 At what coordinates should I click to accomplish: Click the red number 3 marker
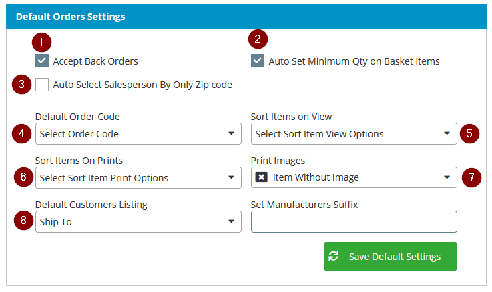(x=21, y=84)
